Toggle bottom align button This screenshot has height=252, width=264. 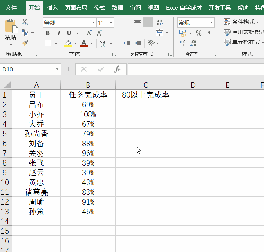tap(148, 22)
